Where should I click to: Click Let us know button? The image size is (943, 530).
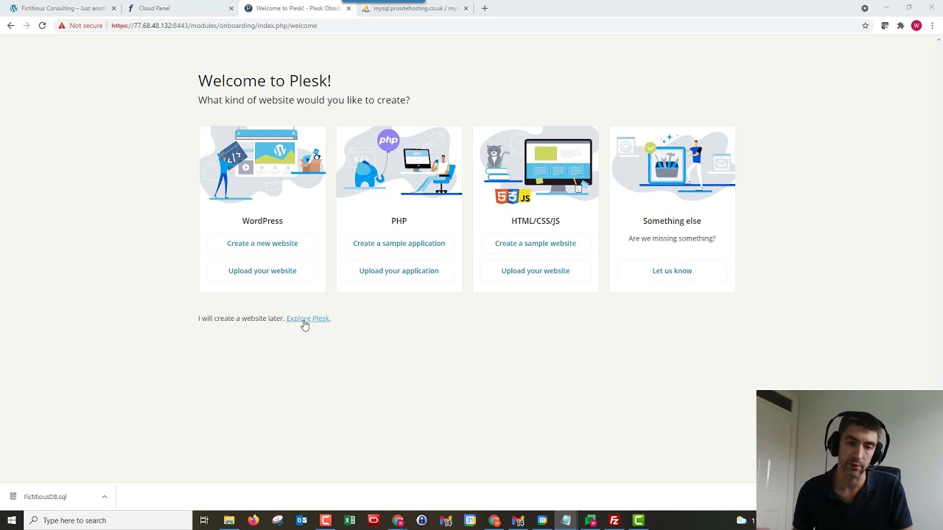672,270
